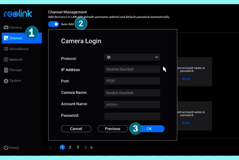Click the Account Name field

tap(132, 104)
